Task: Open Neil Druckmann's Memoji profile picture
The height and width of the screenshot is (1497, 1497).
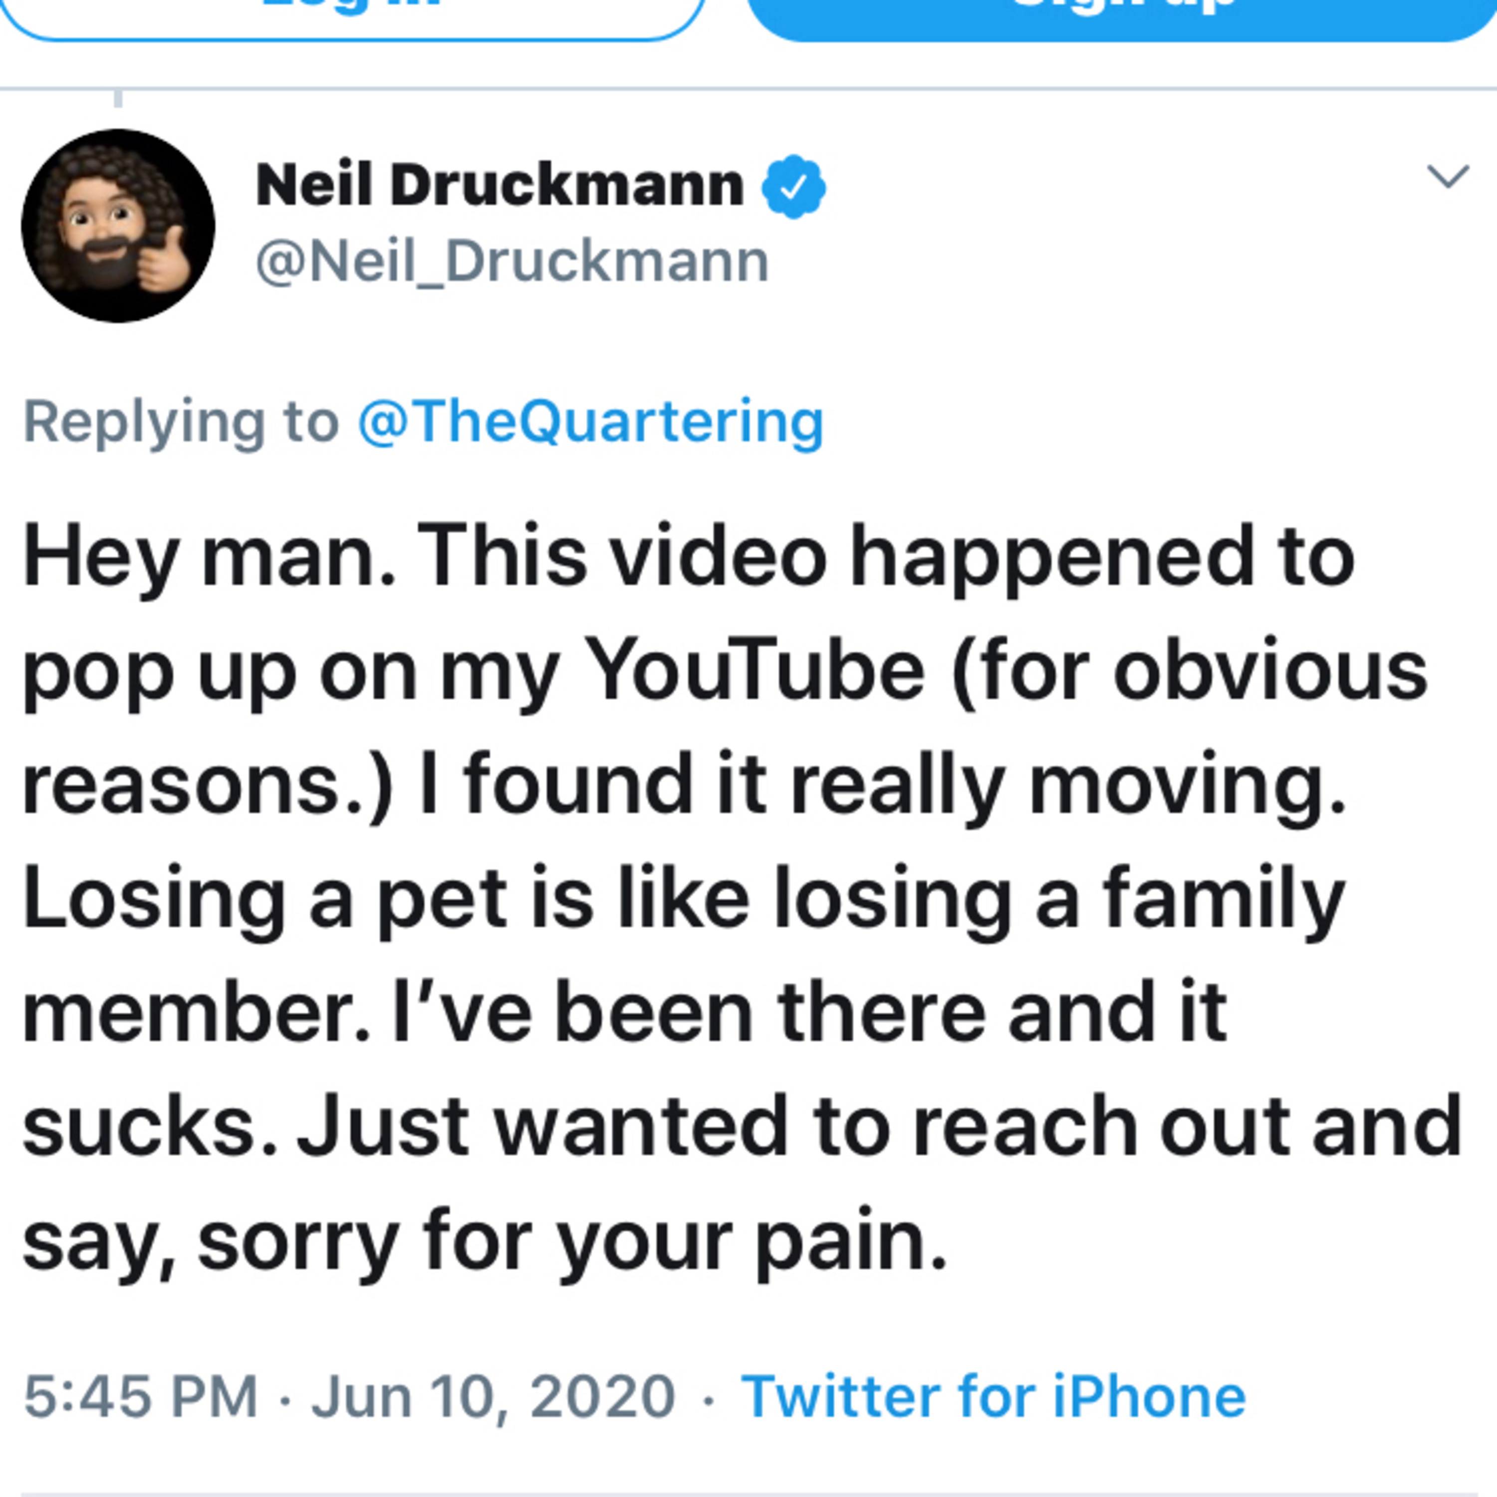Action: 118,226
